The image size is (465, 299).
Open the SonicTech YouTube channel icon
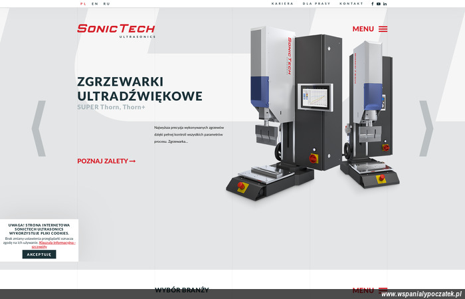[x=379, y=4]
